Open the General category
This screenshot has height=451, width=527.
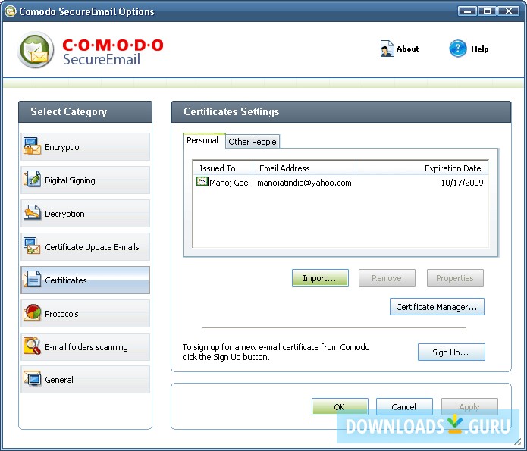[85, 380]
